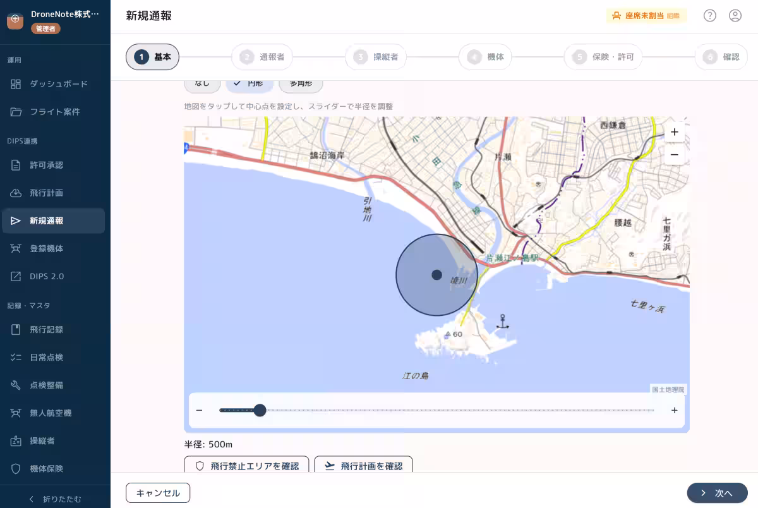Click the 飛行禁止エリアを確認 button
The width and height of the screenshot is (758, 508).
(x=246, y=466)
